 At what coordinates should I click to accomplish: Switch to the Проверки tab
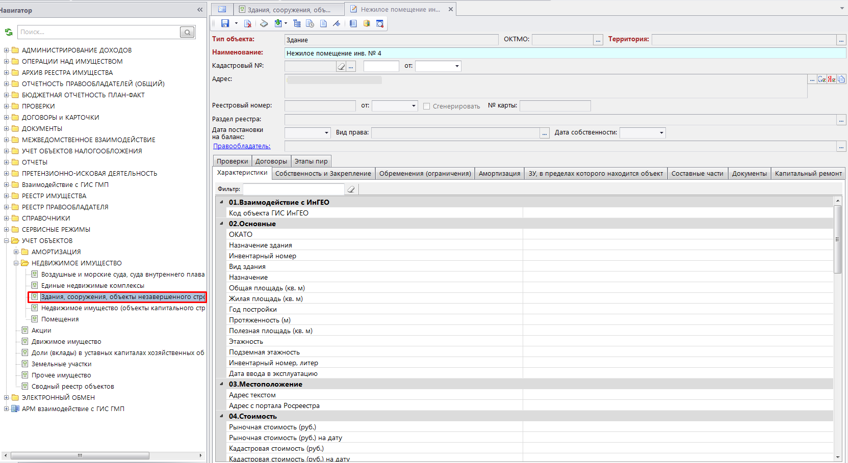coord(233,161)
